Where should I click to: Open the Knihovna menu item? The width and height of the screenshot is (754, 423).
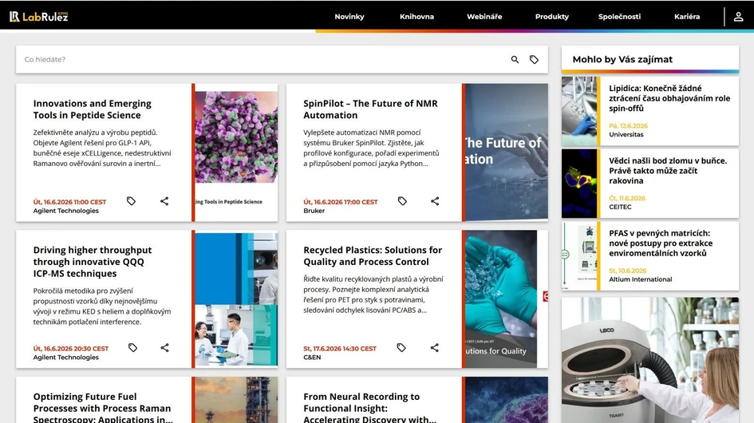416,17
